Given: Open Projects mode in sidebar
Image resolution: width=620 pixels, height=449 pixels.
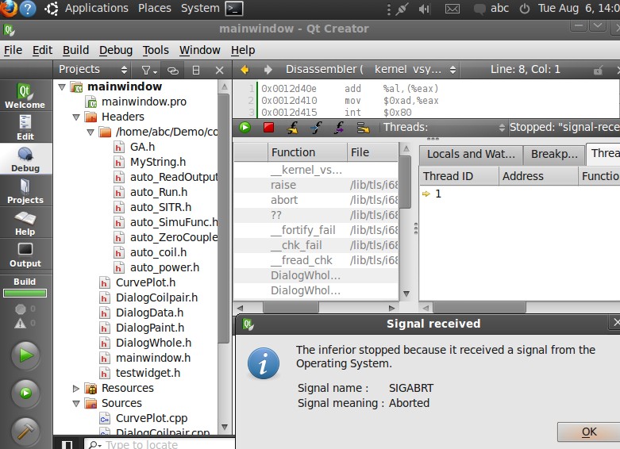Looking at the screenshot, I should coord(25,190).
